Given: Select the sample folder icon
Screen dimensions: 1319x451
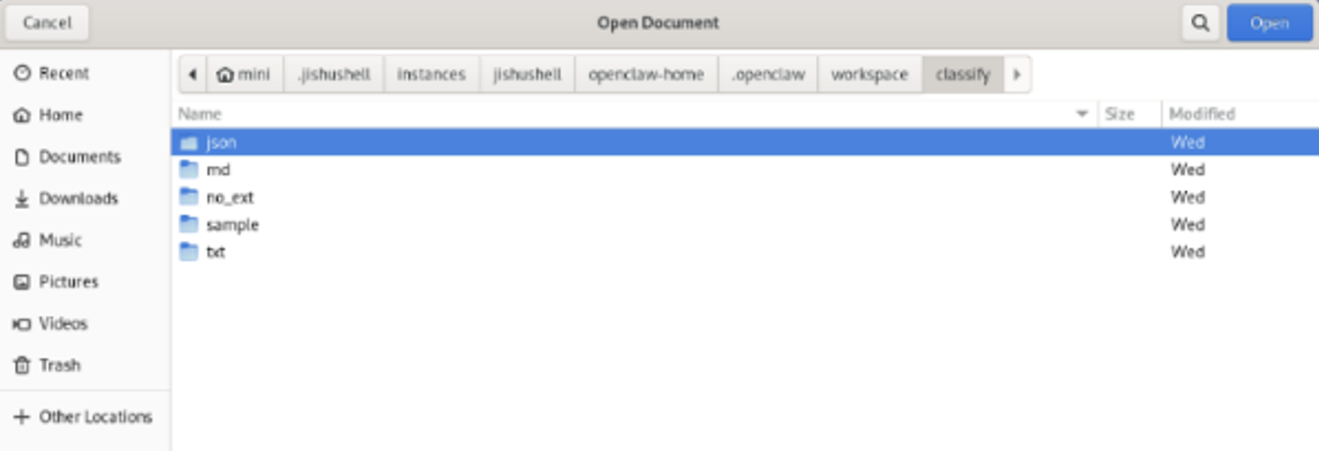Looking at the screenshot, I should 189,225.
